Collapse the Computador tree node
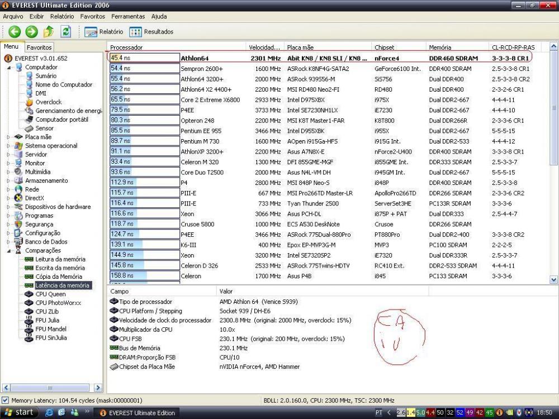 coord(10,67)
